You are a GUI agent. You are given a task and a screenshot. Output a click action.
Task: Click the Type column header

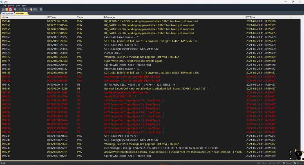90,17
